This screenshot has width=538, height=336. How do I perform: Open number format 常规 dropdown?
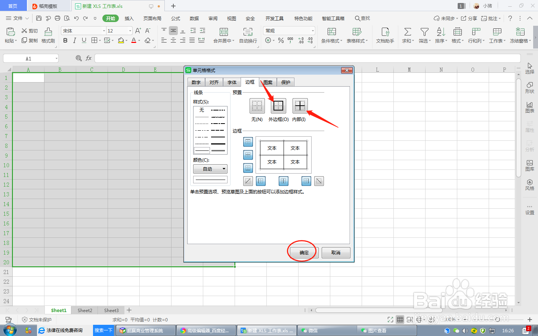point(313,31)
